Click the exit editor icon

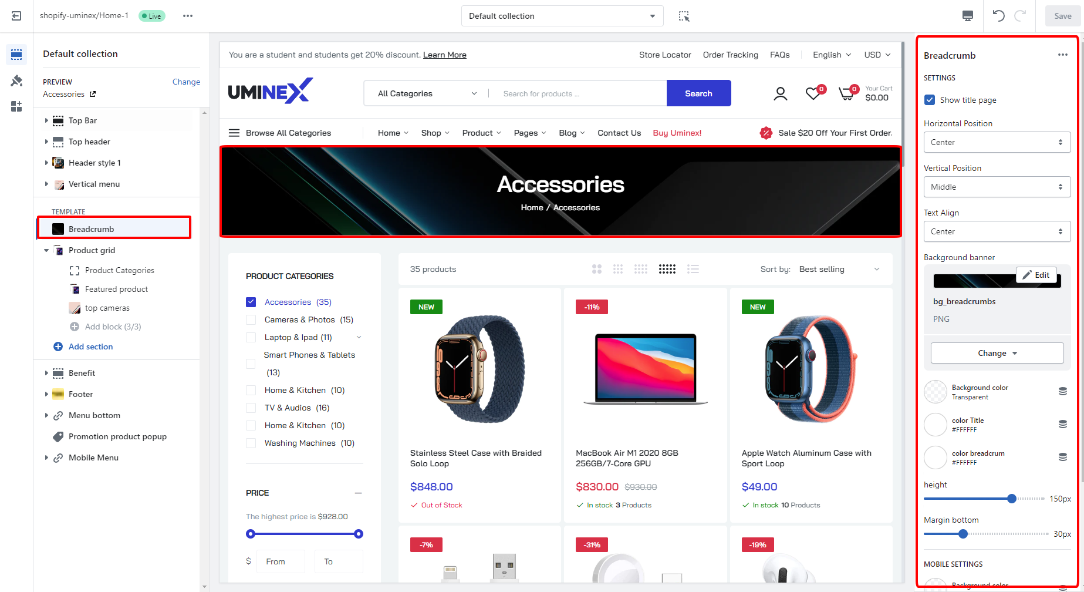pos(16,16)
